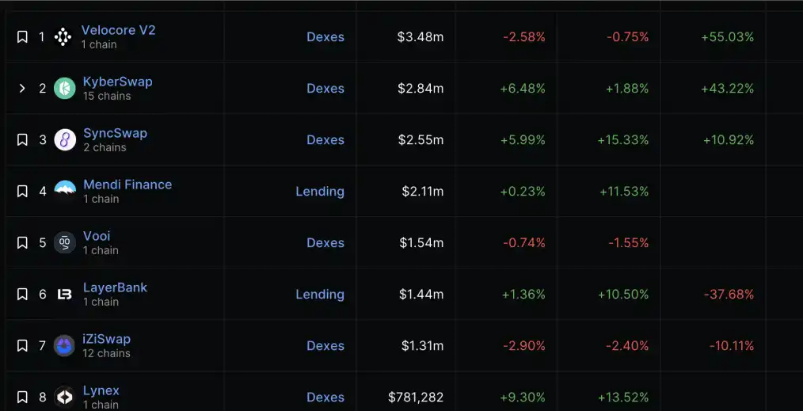Bookmark the Lynex protocol
The width and height of the screenshot is (803, 411).
tap(22, 398)
